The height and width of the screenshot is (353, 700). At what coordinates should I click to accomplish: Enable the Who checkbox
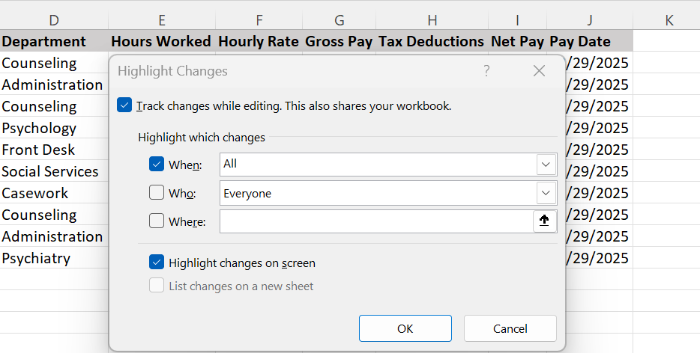pyautogui.click(x=157, y=193)
